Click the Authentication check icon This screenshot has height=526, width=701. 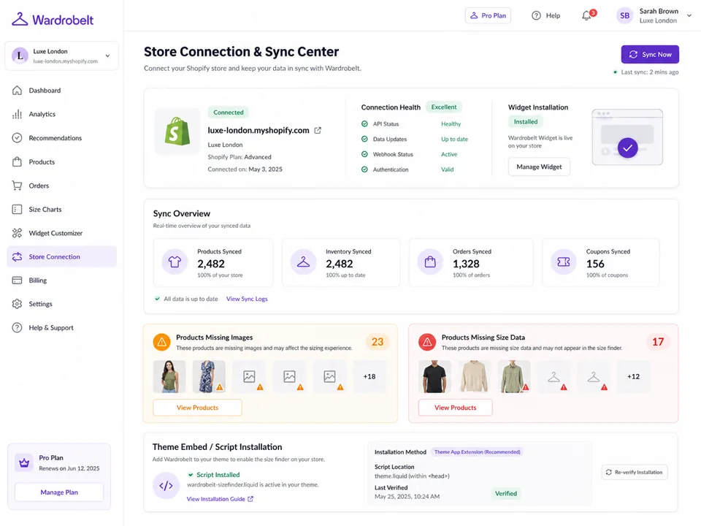click(364, 169)
